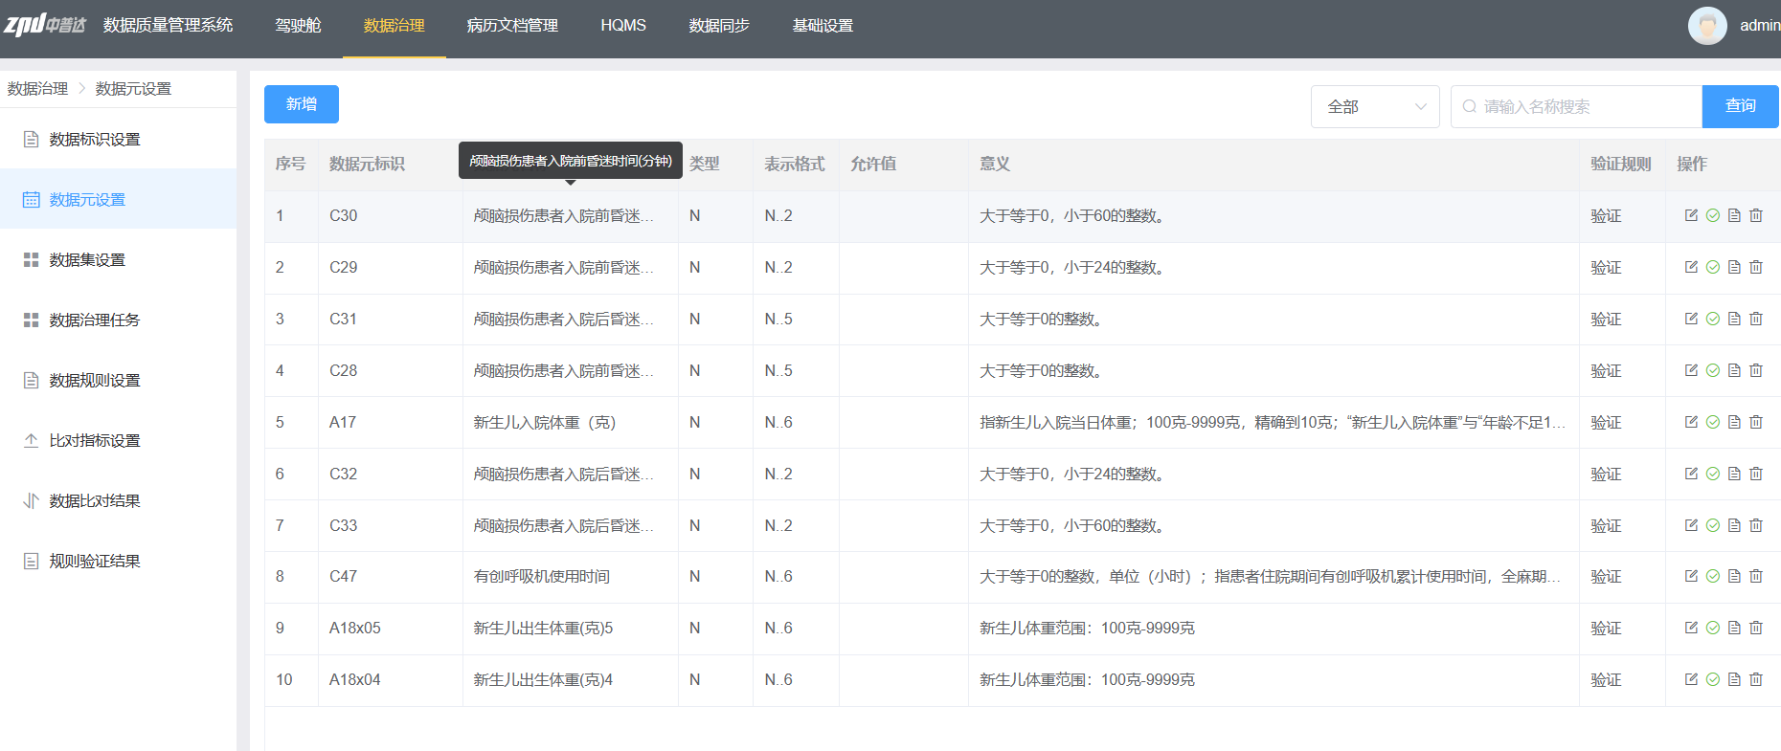The height and width of the screenshot is (751, 1781).
Task: Click the edit icon for row A17
Action: (x=1691, y=422)
